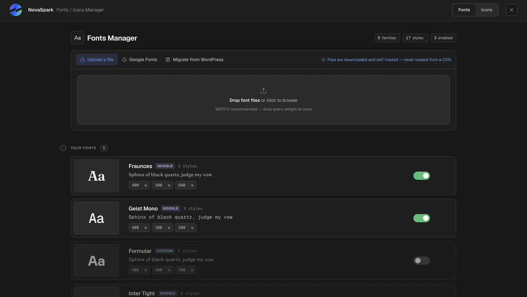Screen dimensions: 527x297
Task: Click the NovaSpark logo icon
Action: (x=16, y=10)
